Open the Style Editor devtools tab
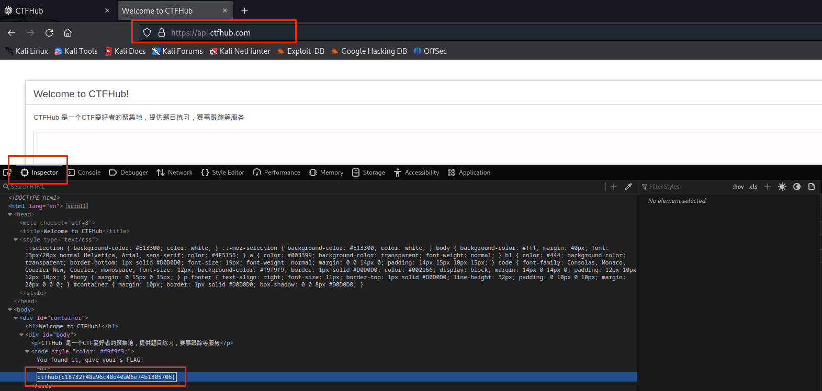 click(223, 172)
